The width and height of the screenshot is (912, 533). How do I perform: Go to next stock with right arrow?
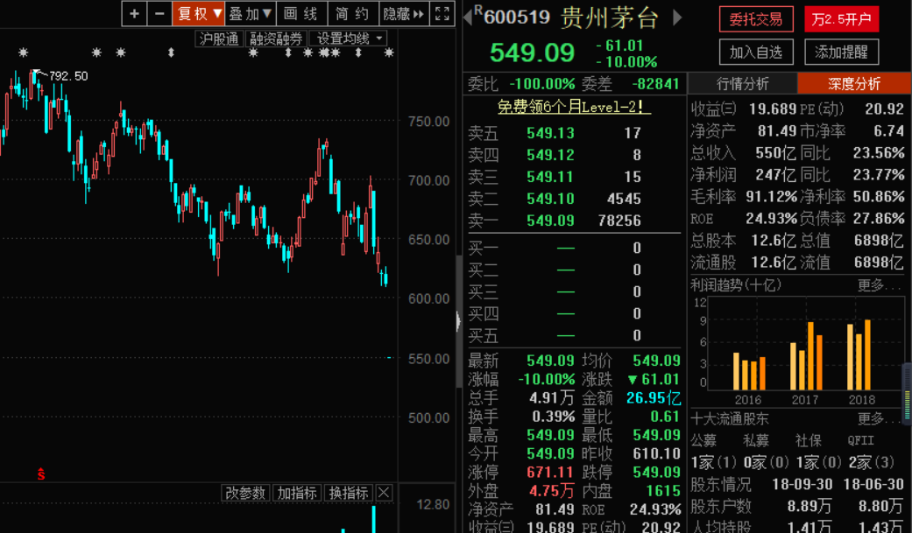tap(677, 18)
